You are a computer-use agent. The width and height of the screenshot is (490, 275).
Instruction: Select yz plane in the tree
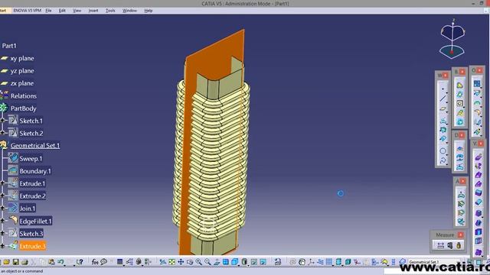coord(22,71)
